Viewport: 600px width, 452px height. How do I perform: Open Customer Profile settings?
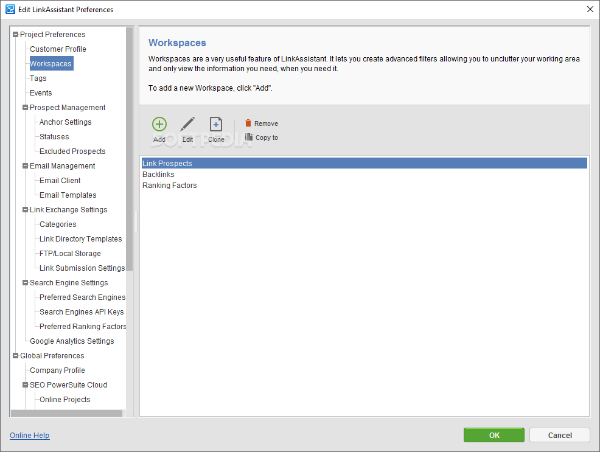click(58, 49)
